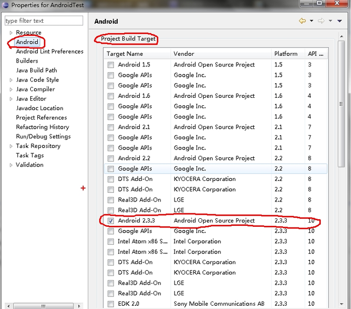Open Run/Debug Settings page

point(43,136)
